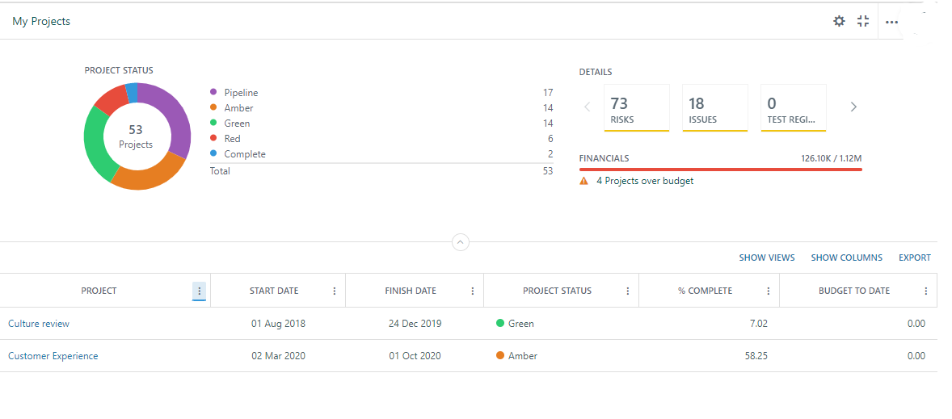Click the orange over budget warning icon

point(584,181)
